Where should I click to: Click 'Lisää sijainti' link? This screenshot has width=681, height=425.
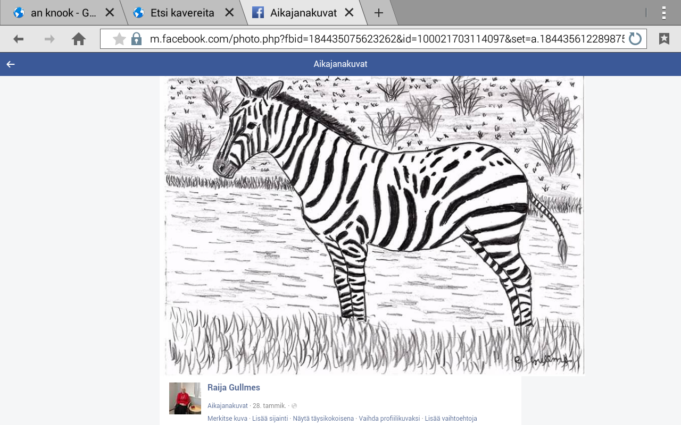point(270,419)
